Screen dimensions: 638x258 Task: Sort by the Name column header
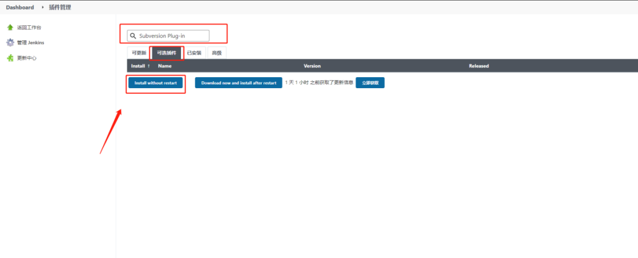tap(165, 66)
